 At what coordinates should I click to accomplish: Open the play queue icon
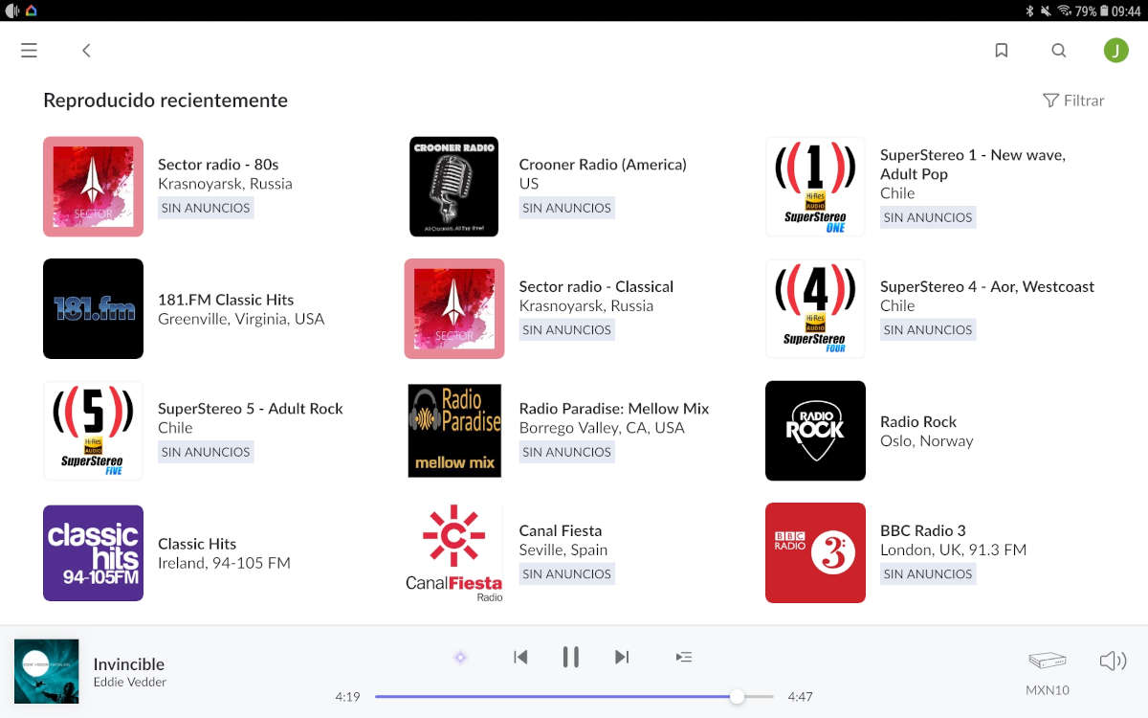coord(684,657)
